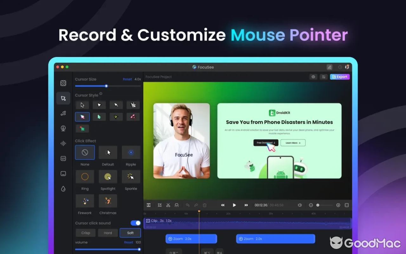Open the webcam settings panel
406x254 pixels.
click(x=63, y=128)
